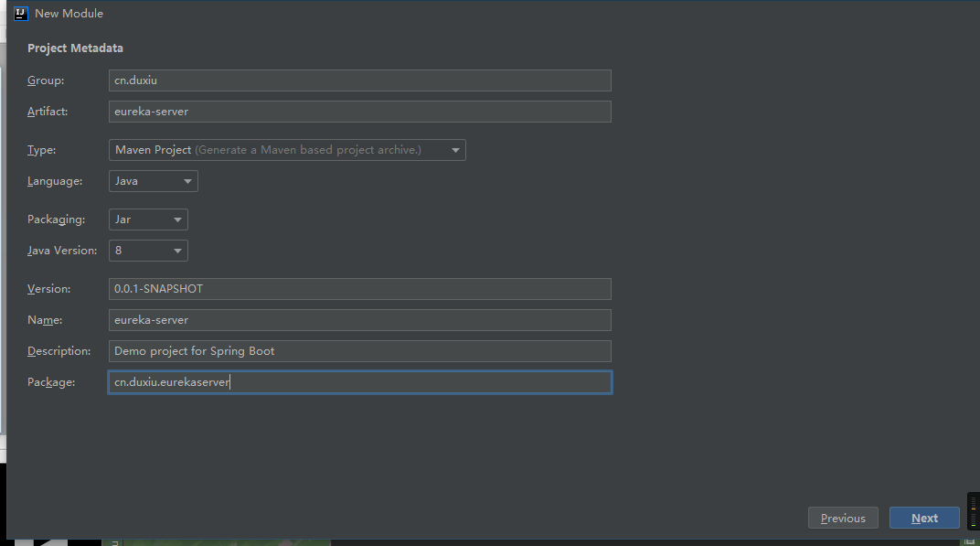Click the Description label
The width and height of the screenshot is (980, 546).
(59, 351)
